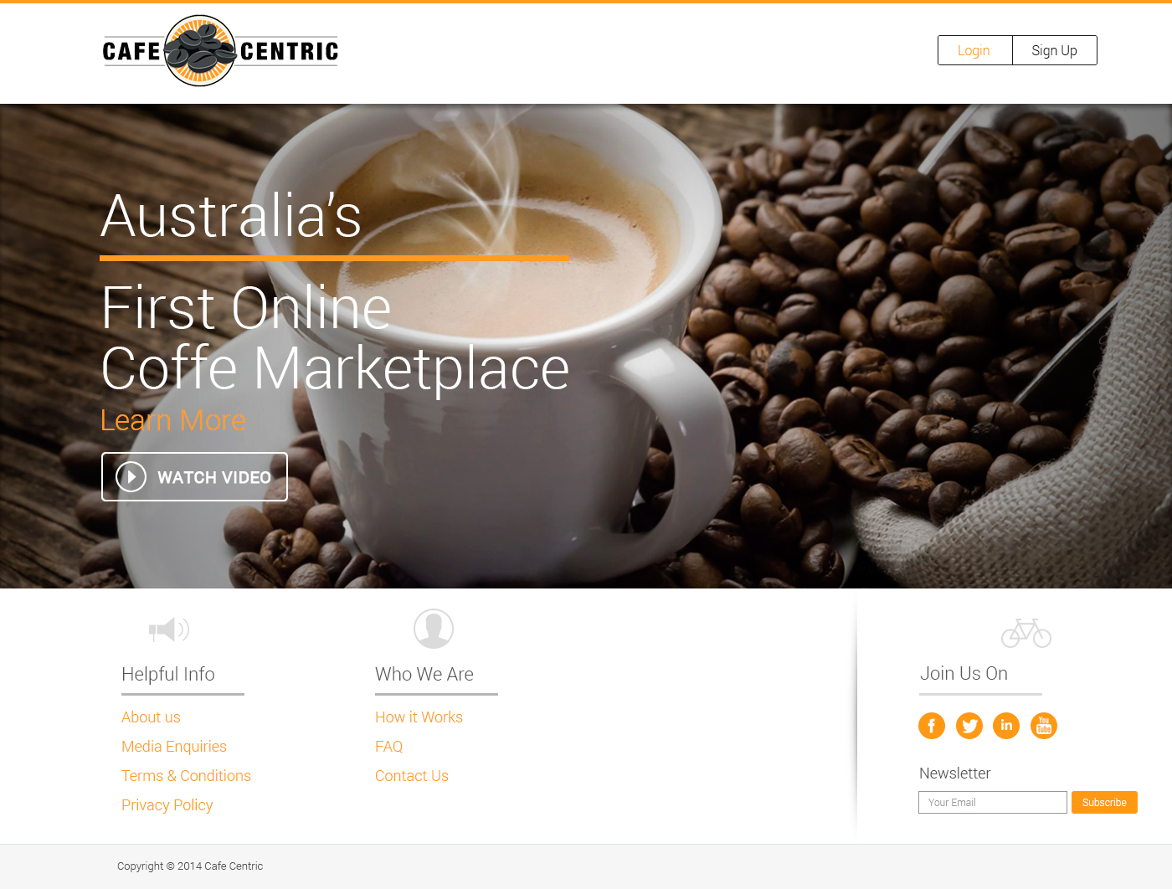Image resolution: width=1172 pixels, height=889 pixels.
Task: Click the Join Us On heading
Action: (964, 673)
